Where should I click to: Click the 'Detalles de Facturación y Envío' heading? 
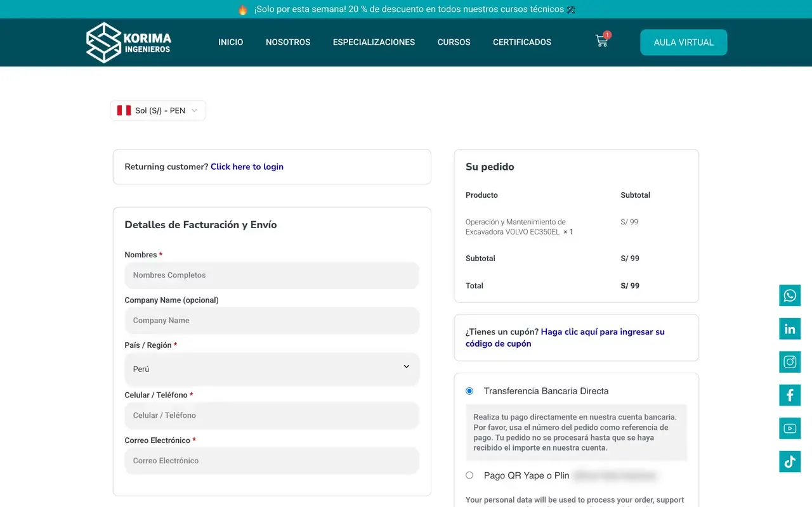click(x=200, y=225)
